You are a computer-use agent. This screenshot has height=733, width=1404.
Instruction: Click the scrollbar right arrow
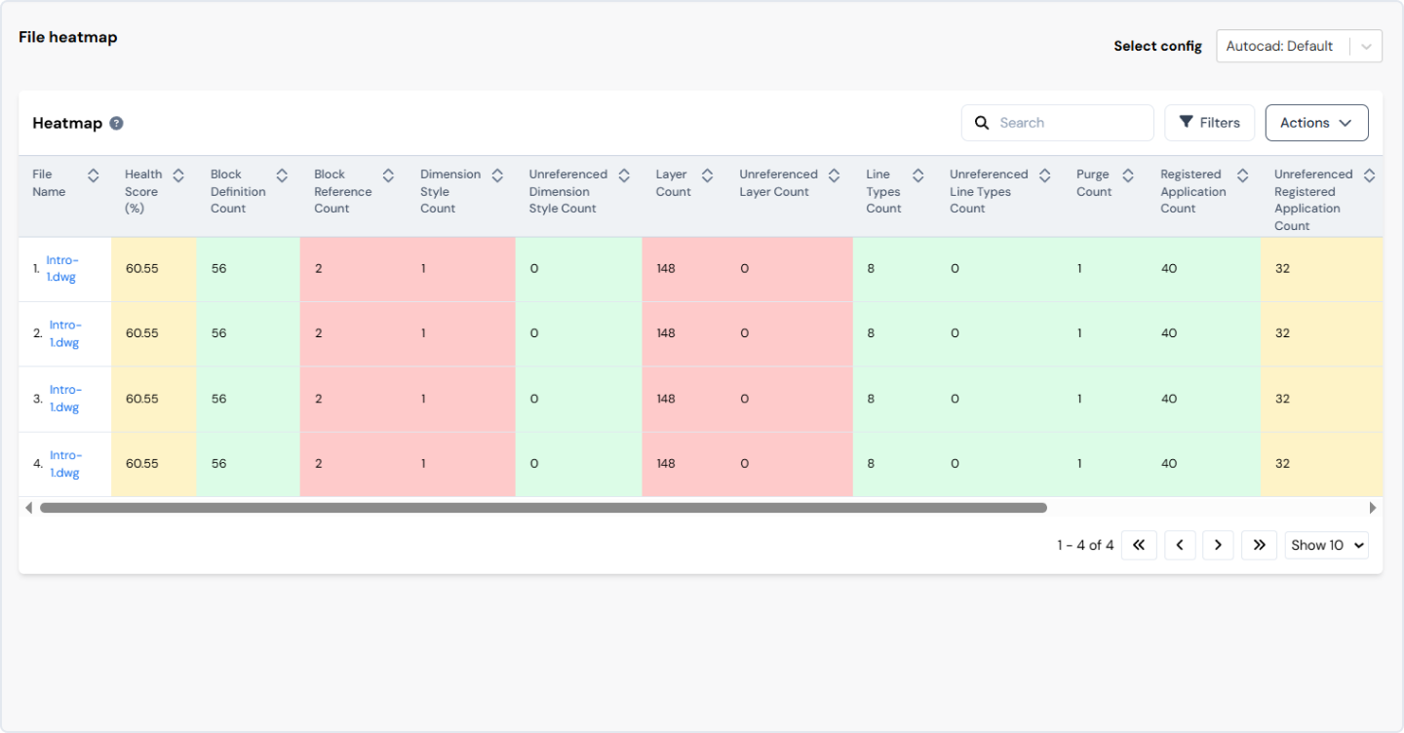click(1373, 508)
